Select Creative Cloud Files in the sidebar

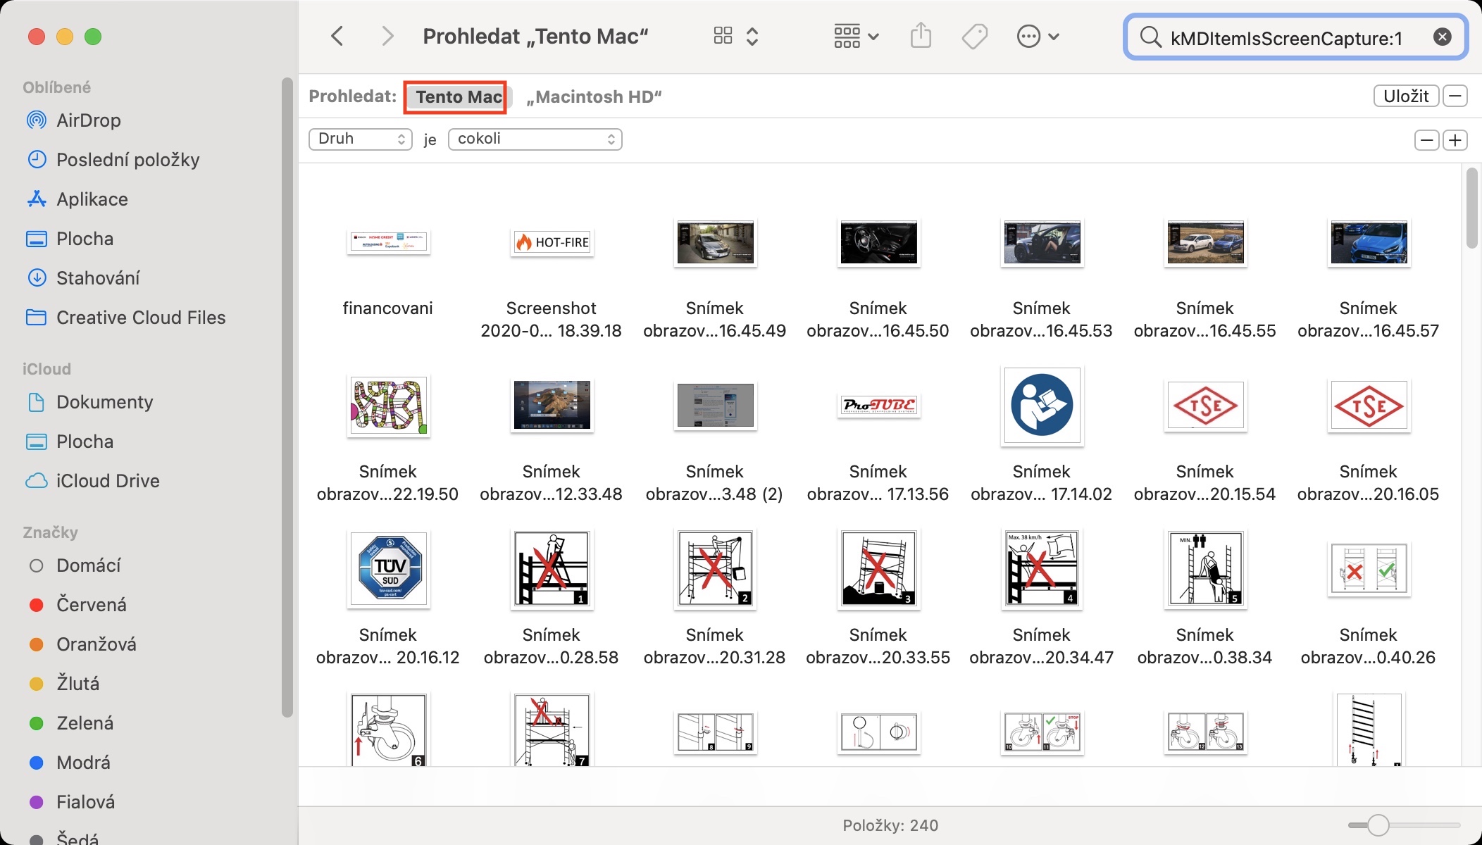click(x=141, y=318)
